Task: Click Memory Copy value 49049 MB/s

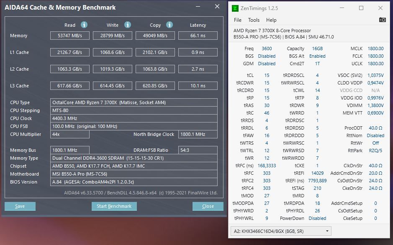Action: [x=155, y=36]
